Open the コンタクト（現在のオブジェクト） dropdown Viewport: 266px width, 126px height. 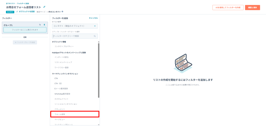(x=75, y=26)
